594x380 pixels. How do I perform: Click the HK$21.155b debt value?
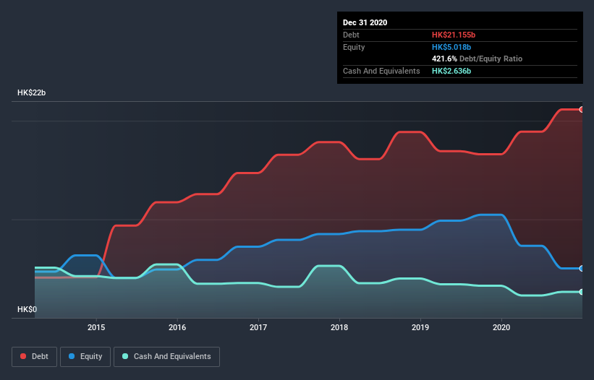click(x=454, y=35)
